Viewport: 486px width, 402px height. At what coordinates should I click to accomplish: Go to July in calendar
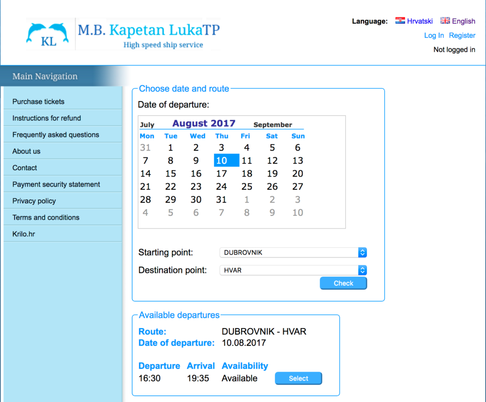click(147, 125)
